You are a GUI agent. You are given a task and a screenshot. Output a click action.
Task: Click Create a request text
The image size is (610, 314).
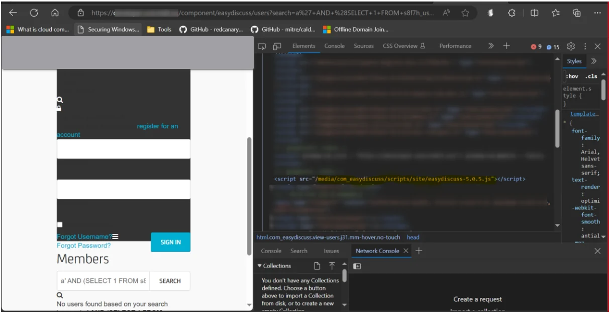click(x=477, y=299)
